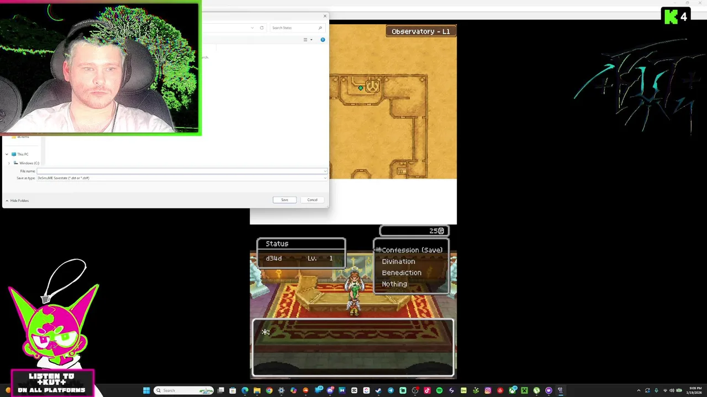Expand the Windows (C:) drive node

(x=9, y=163)
